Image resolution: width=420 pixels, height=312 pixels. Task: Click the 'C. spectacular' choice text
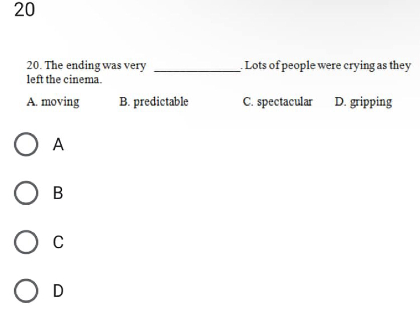[x=277, y=102]
